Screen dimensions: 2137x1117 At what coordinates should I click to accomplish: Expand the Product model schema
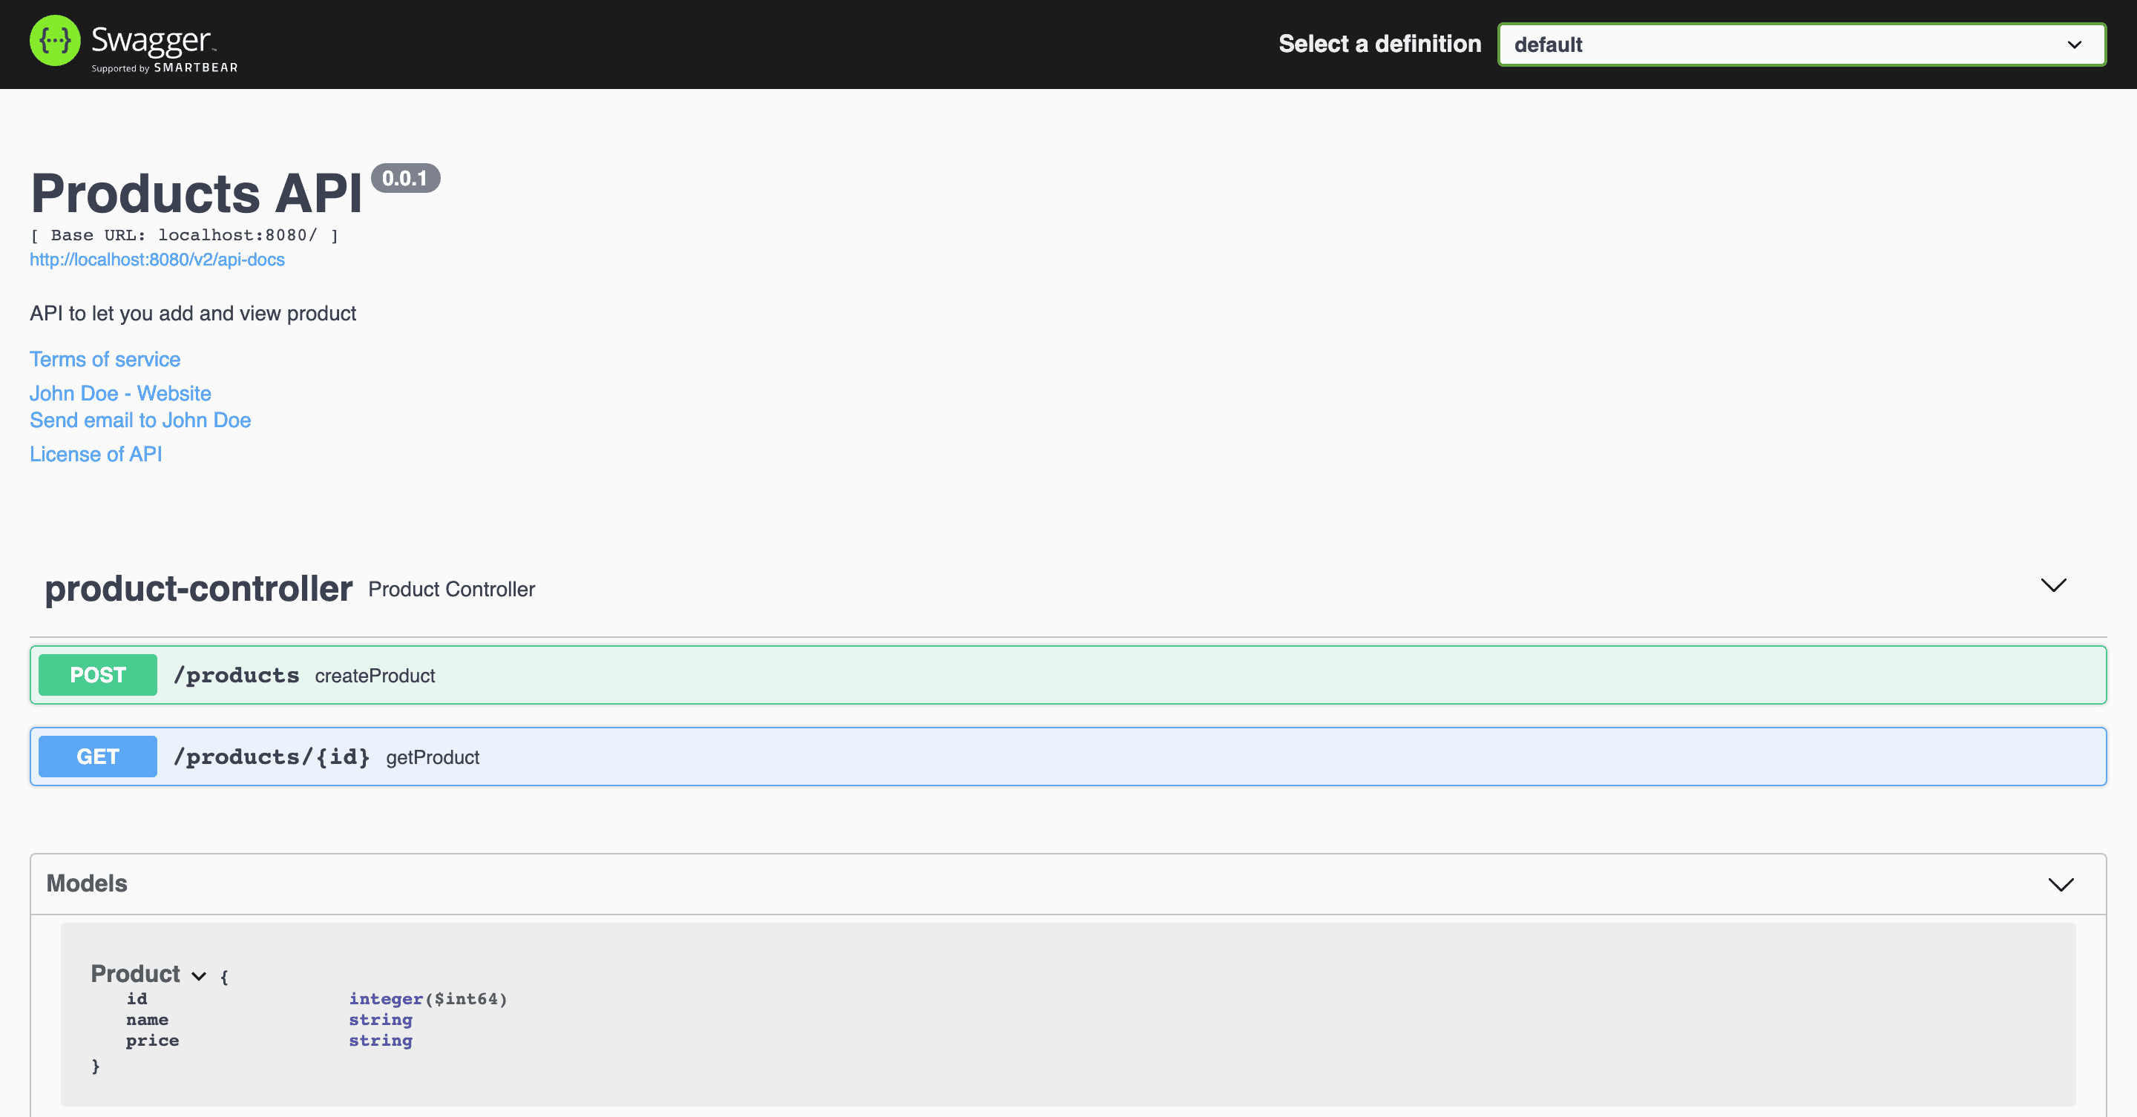pos(199,976)
